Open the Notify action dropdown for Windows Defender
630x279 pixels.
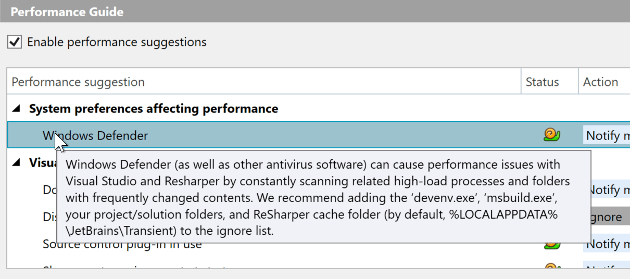point(607,136)
